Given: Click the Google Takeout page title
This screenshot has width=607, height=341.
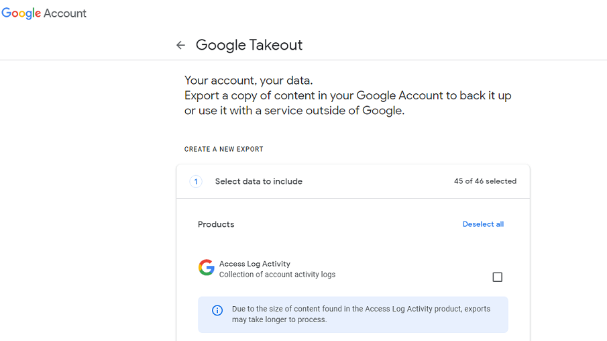Looking at the screenshot, I should pos(249,45).
